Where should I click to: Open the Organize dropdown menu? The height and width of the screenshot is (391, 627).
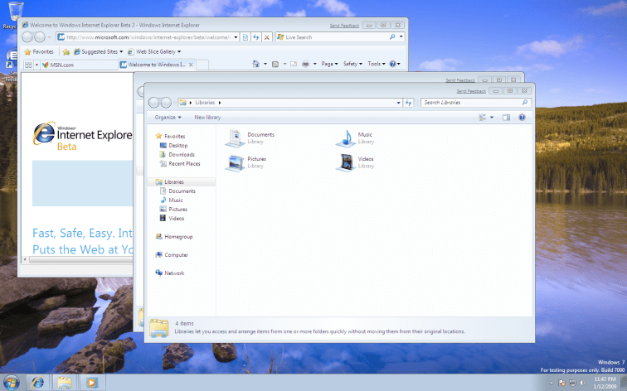coord(168,118)
